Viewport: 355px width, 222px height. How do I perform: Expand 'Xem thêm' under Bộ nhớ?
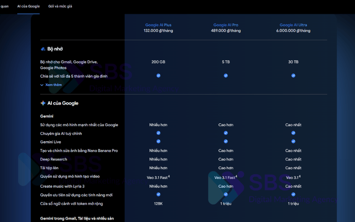pyautogui.click(x=51, y=85)
